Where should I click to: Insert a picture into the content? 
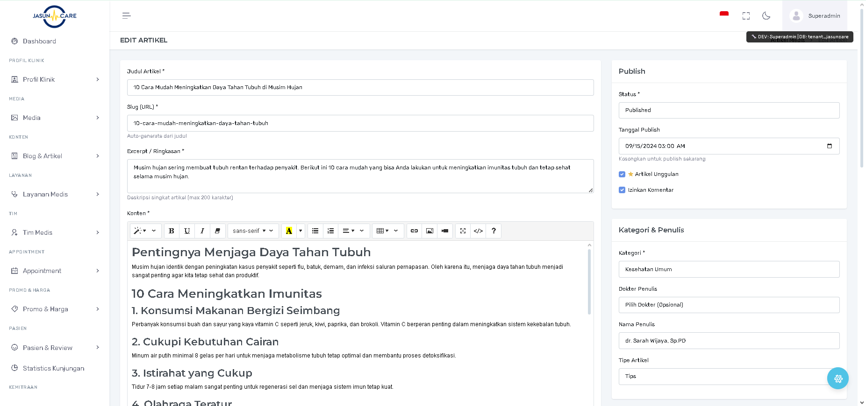tap(429, 231)
